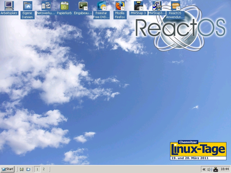Image resolution: width=231 pixels, height=173 pixels.
Task: Open the freestar Free DVD application
Action: (101, 6)
